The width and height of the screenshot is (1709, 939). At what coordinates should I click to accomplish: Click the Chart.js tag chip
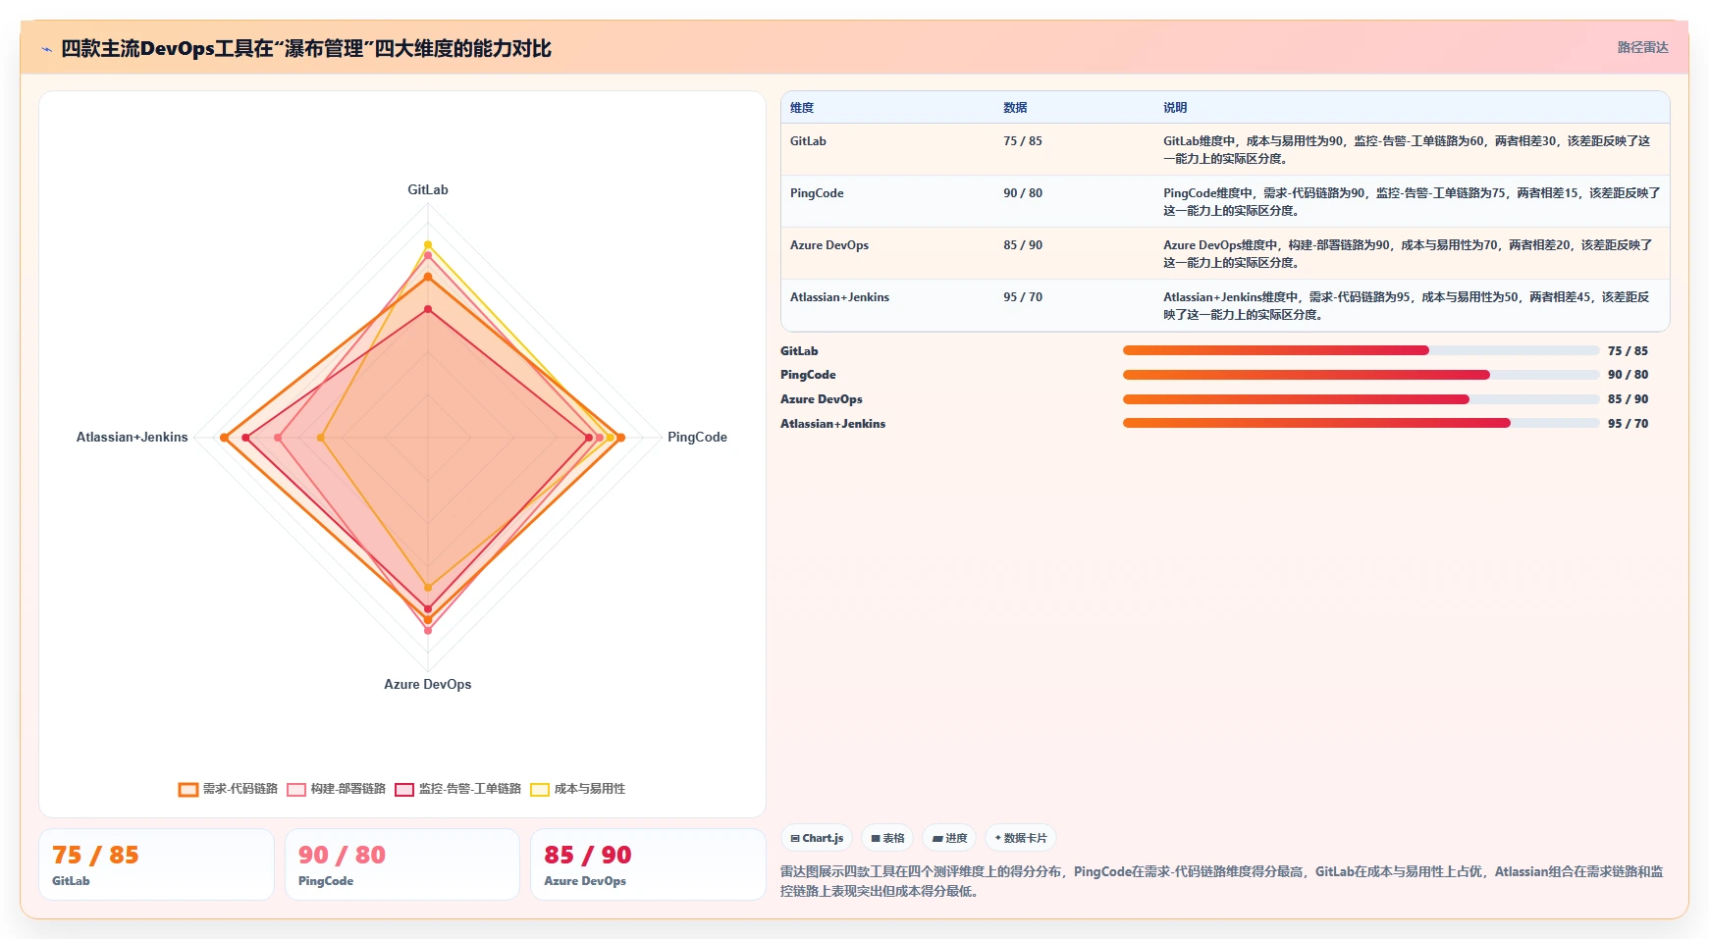tap(817, 838)
